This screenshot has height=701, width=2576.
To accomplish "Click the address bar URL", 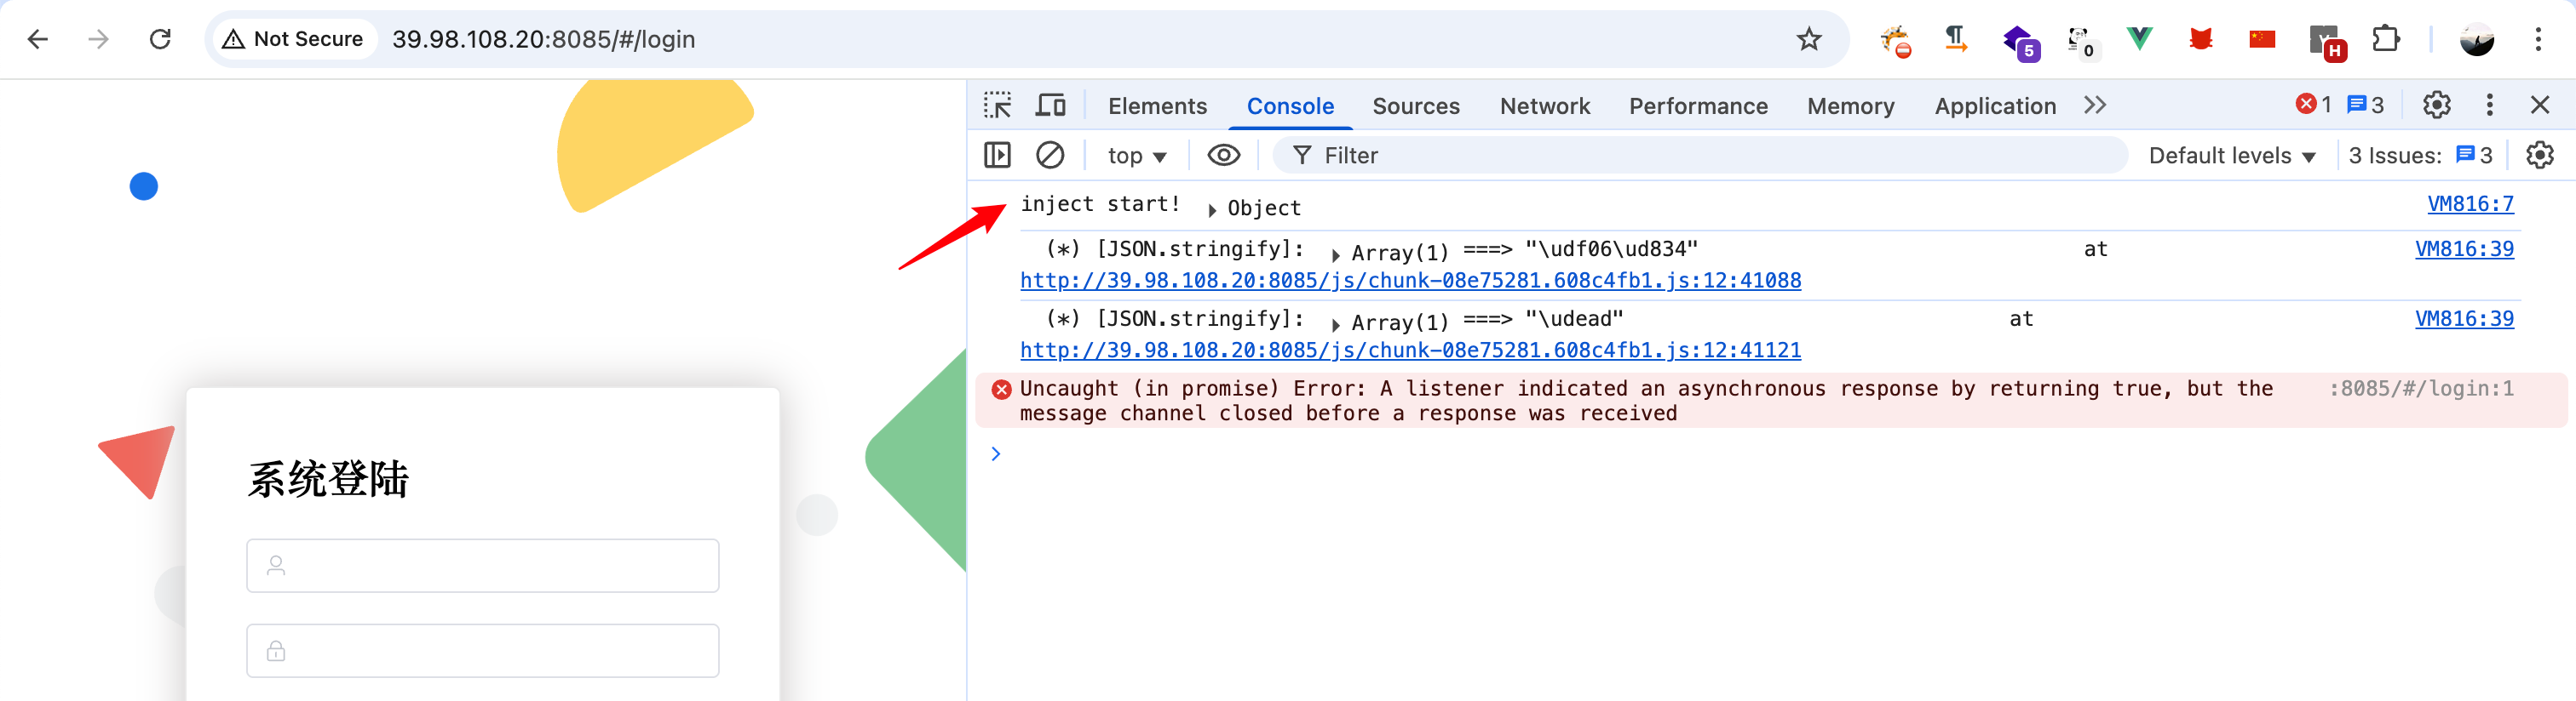I will coord(543,39).
